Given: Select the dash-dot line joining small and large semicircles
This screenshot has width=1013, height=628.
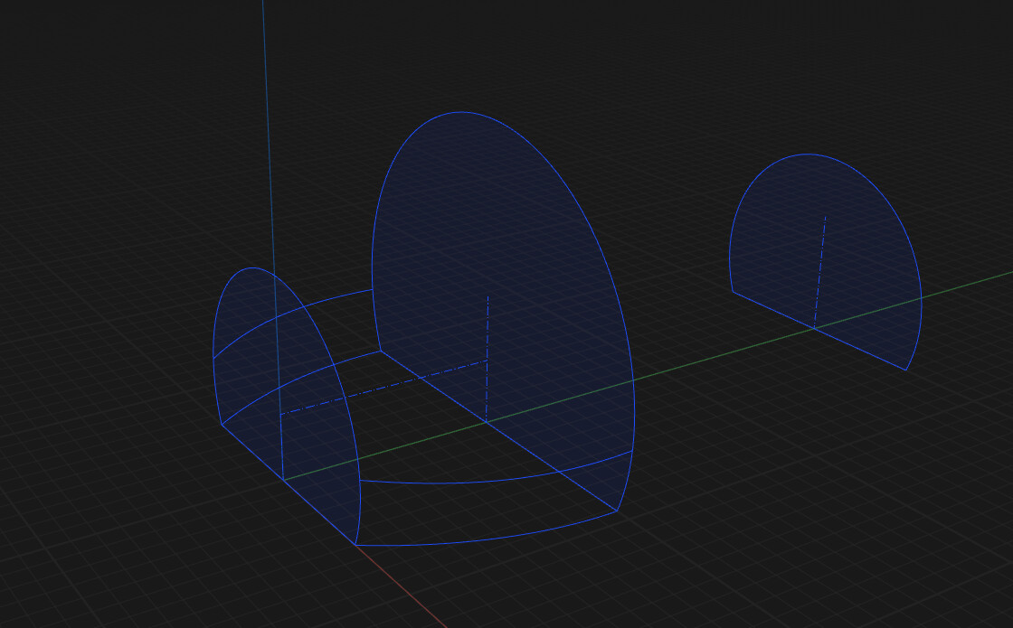Looking at the screenshot, I should pyautogui.click(x=383, y=388).
